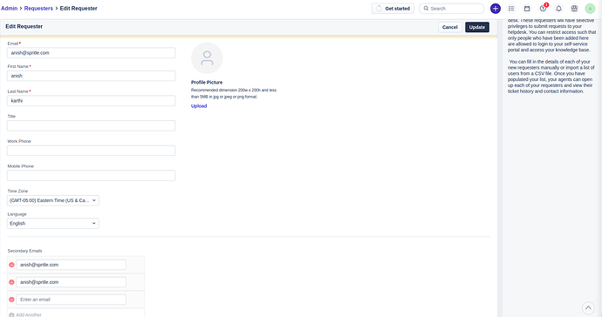
Task: Focus the Email input field
Action: 91,53
